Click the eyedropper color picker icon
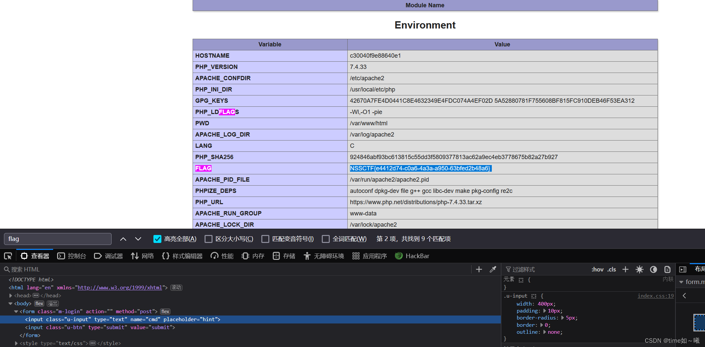The height and width of the screenshot is (347, 705). [493, 269]
